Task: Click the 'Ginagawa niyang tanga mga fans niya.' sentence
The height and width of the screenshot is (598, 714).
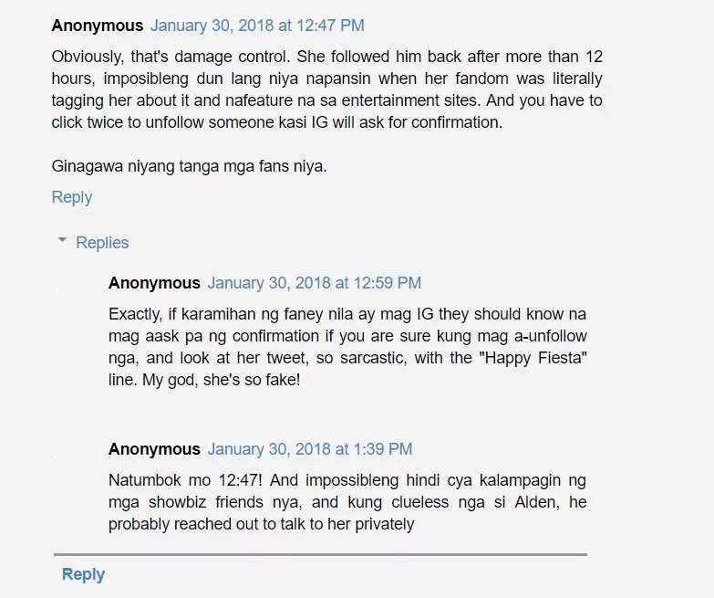Action: pos(190,166)
